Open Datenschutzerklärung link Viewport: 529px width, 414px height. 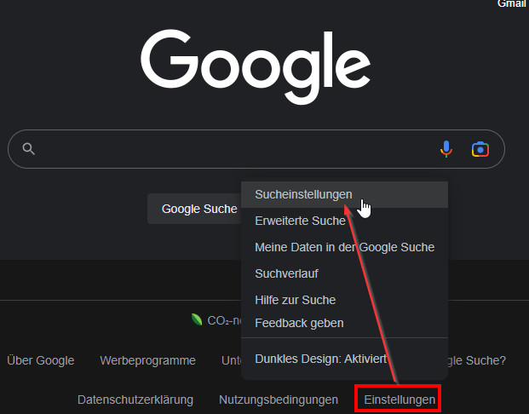[135, 400]
